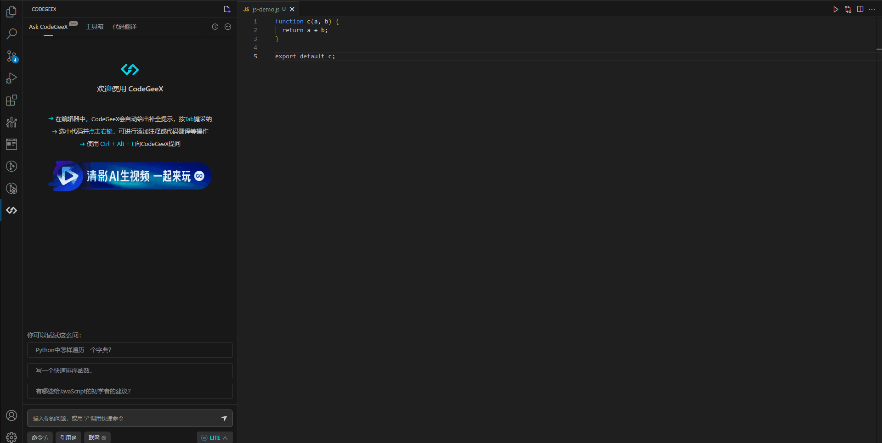Switch to the 代码翻译 tab

click(x=124, y=27)
